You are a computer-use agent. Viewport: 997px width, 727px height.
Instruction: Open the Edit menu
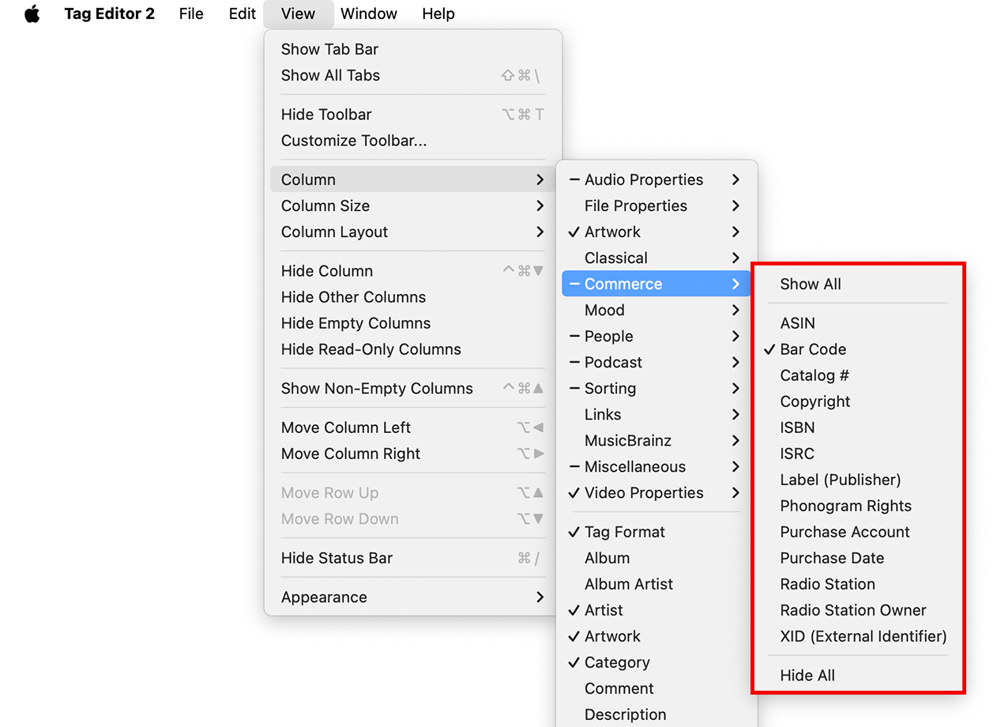coord(243,13)
